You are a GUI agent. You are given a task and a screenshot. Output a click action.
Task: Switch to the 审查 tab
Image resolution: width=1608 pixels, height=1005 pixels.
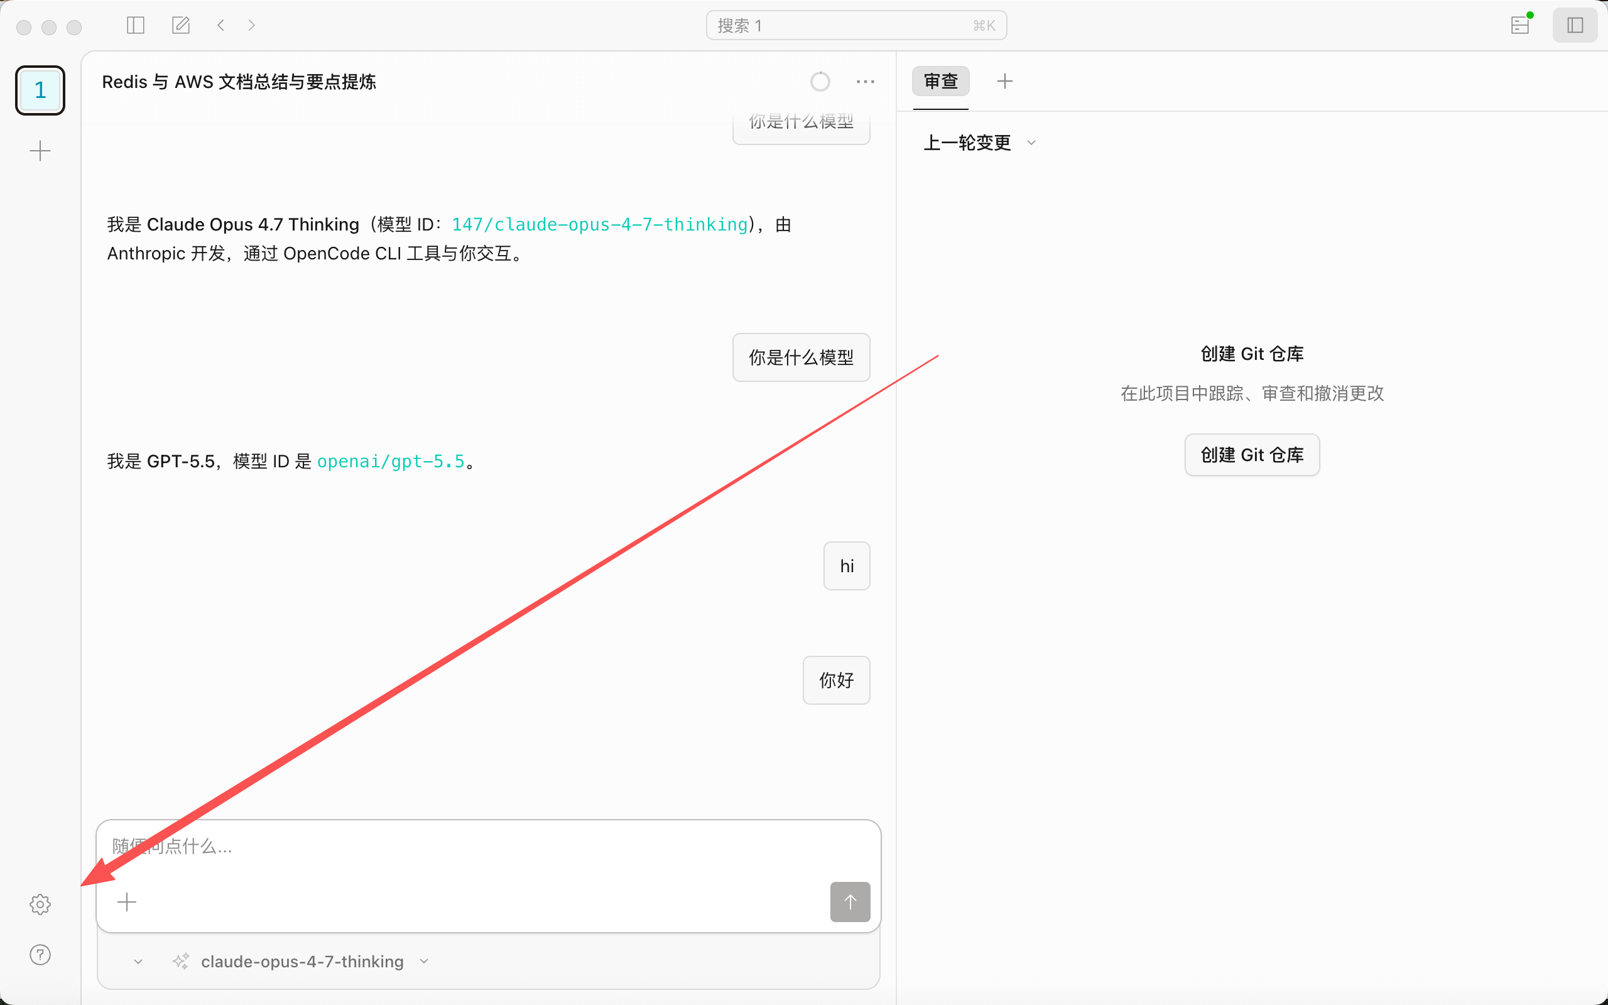click(941, 81)
